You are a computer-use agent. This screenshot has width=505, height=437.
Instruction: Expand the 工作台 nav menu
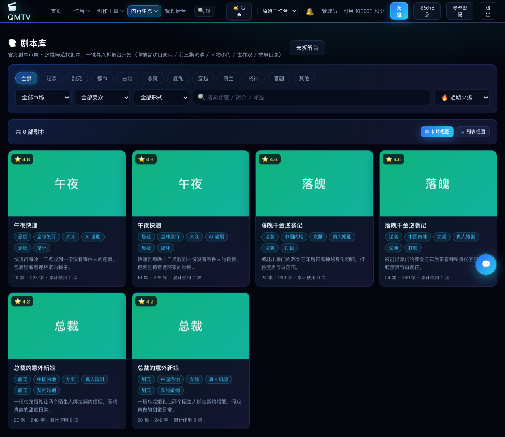coord(79,11)
